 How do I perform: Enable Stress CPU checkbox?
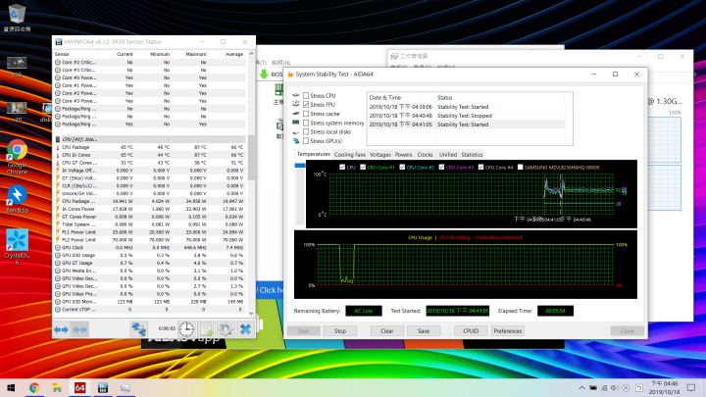coord(306,95)
